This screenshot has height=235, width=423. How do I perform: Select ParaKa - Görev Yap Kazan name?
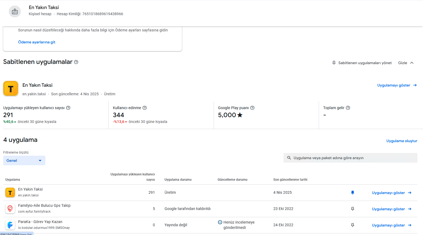[x=40, y=222]
